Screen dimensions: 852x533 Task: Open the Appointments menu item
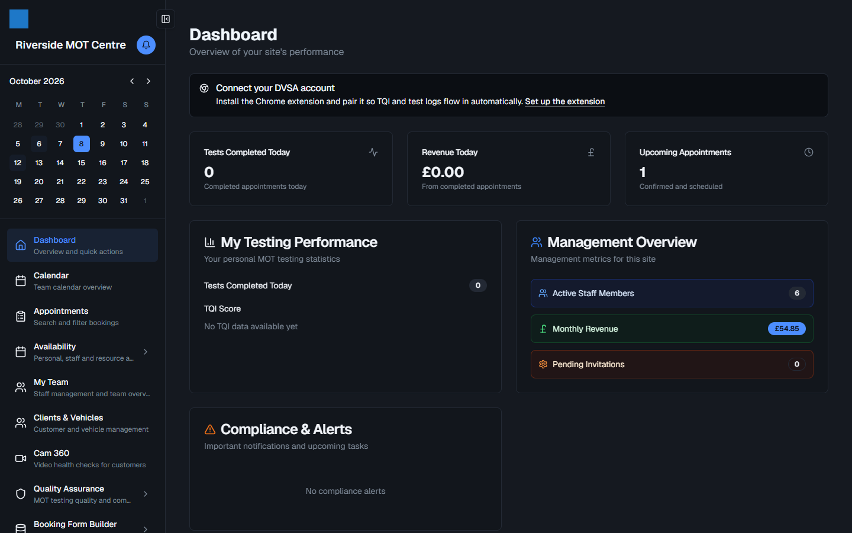click(x=82, y=316)
